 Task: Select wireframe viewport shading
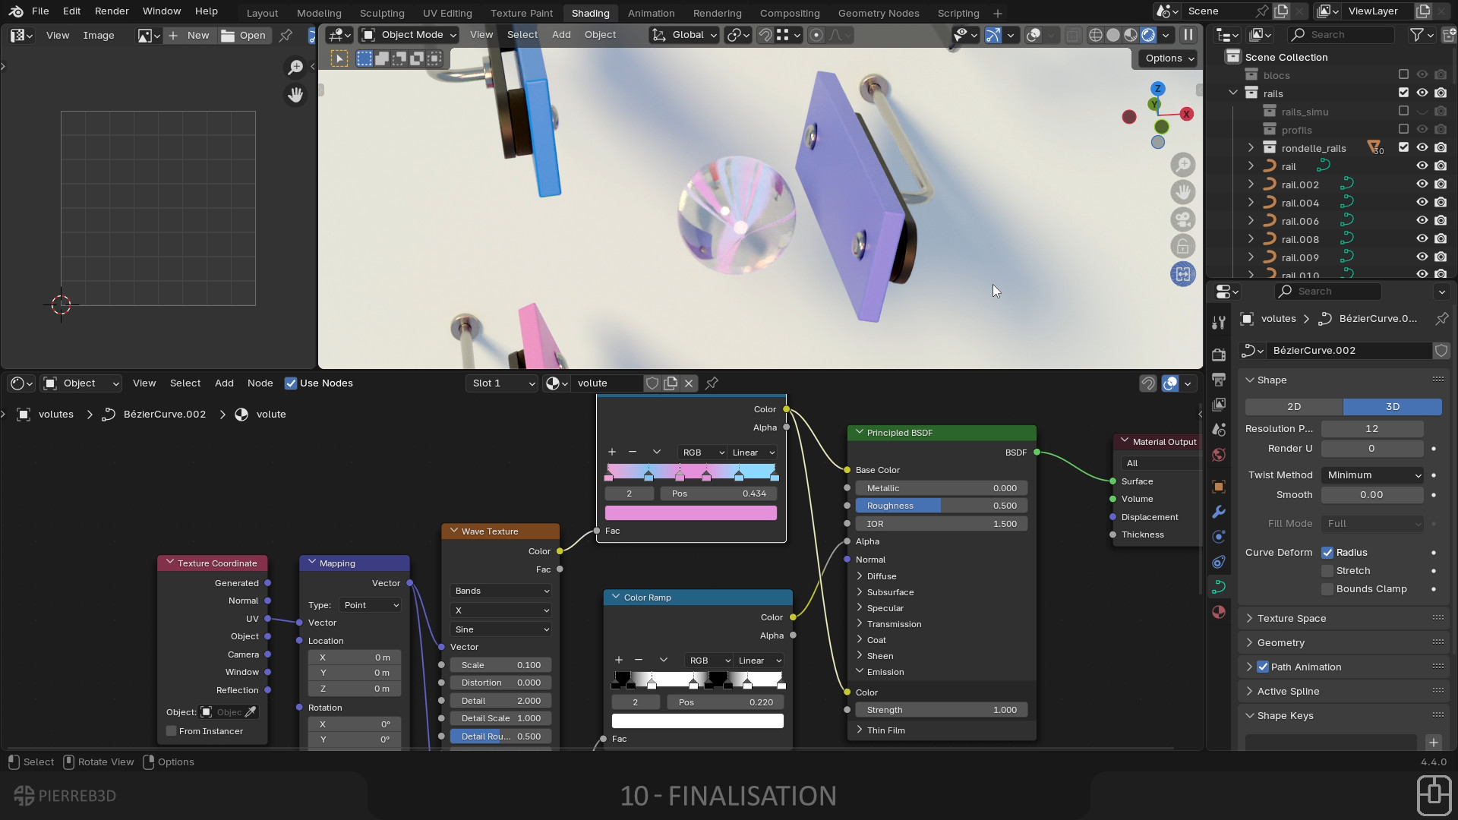1096,35
